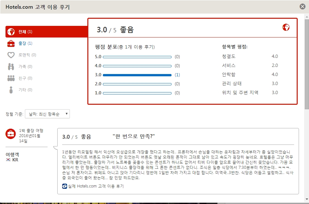Click the 위치 및 주변 지역 label
309x204 pixels.
(240, 92)
